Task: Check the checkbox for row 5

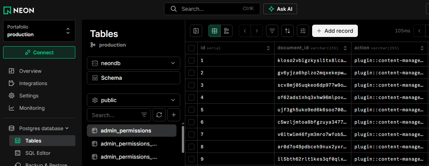Action: [191, 109]
